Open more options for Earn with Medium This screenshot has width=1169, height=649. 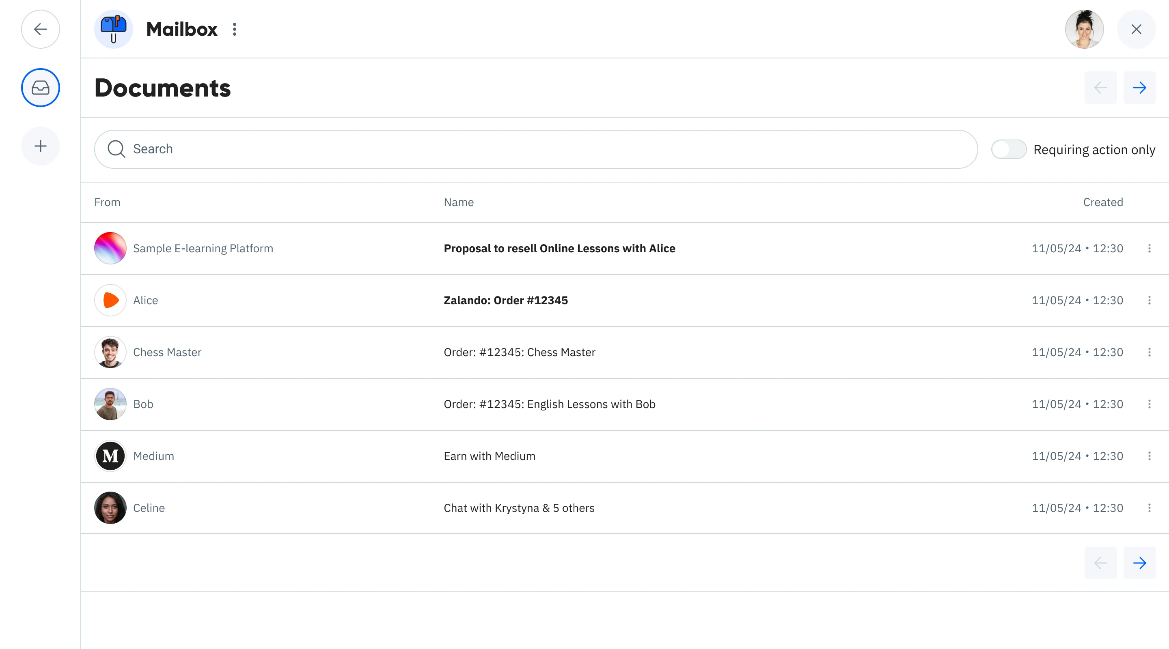pyautogui.click(x=1149, y=456)
